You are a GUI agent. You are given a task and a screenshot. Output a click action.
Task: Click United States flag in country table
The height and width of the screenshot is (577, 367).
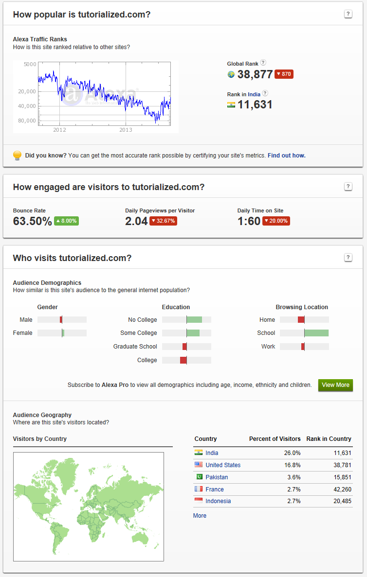[199, 465]
